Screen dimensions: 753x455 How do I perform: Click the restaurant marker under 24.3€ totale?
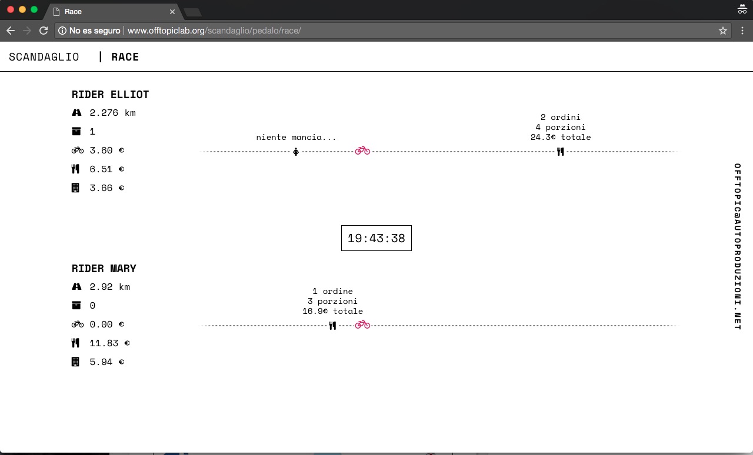tap(560, 152)
